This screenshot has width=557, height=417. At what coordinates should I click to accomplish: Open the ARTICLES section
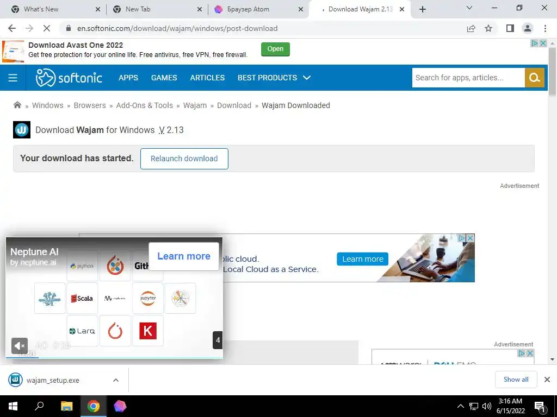click(x=207, y=78)
